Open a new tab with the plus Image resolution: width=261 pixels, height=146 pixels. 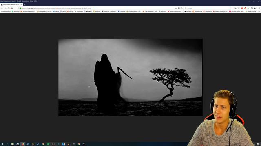coord(24,4)
